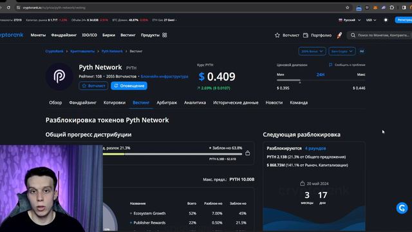
Task: Open the purple feather browser extension
Action: coord(384,8)
